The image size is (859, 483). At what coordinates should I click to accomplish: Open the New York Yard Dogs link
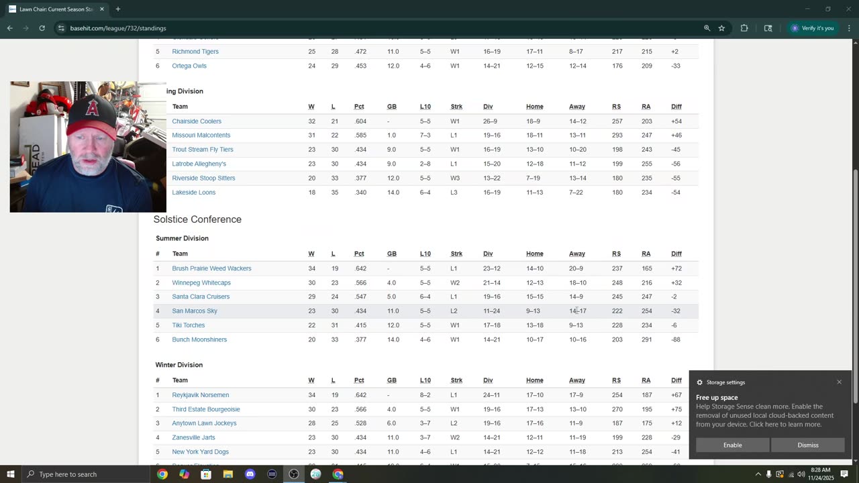click(200, 451)
